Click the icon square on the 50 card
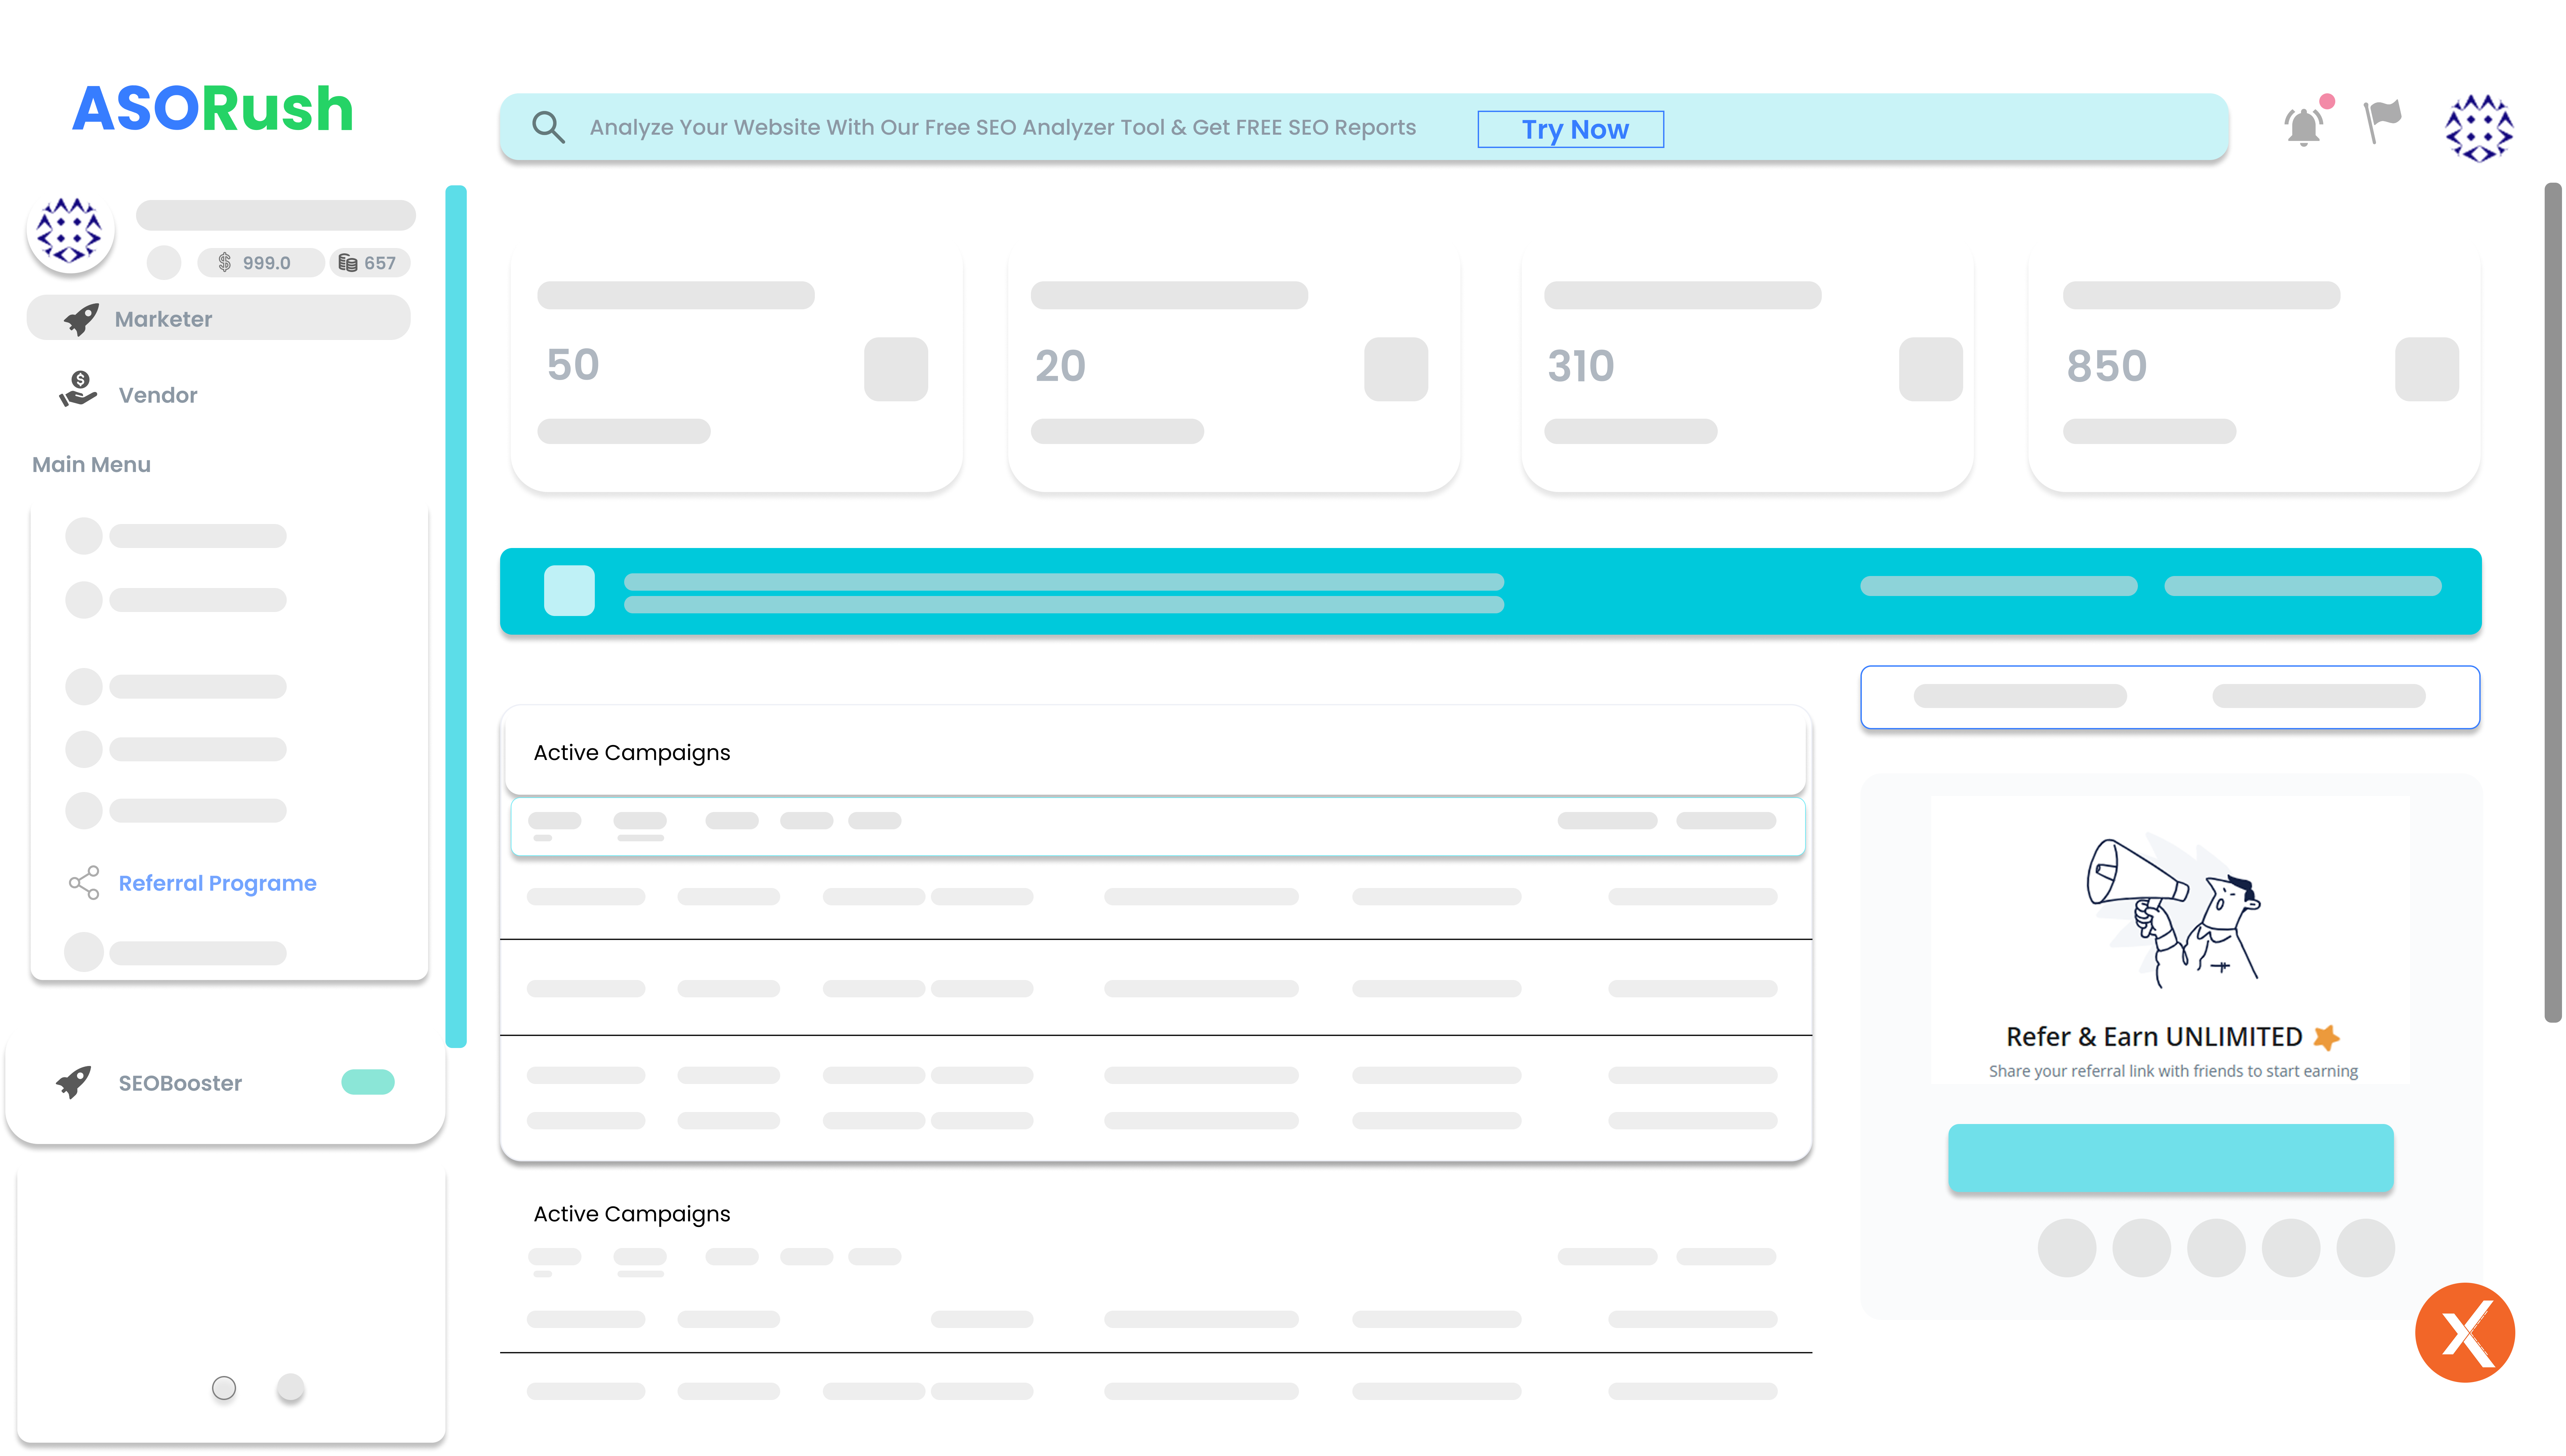This screenshot has height=1456, width=2566. [x=896, y=369]
